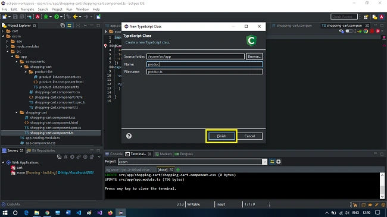
Task: Open the Search menu
Action: tap(43, 10)
